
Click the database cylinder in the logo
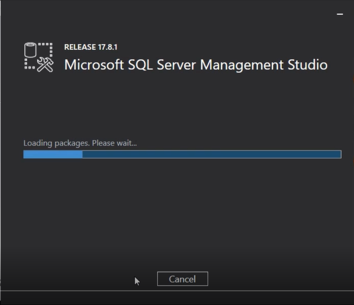click(30, 50)
